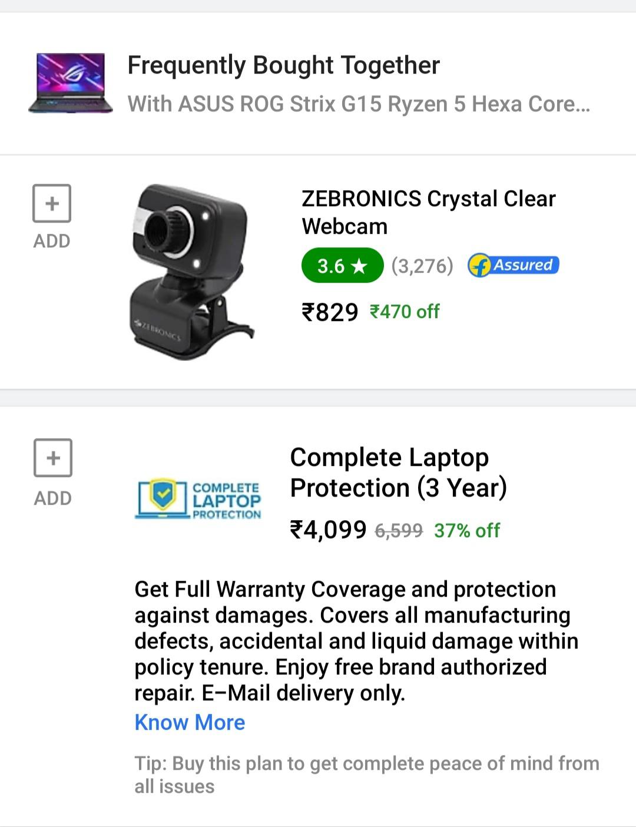Click the plus icon beside Laptop Protection
The height and width of the screenshot is (827, 636).
(x=52, y=458)
